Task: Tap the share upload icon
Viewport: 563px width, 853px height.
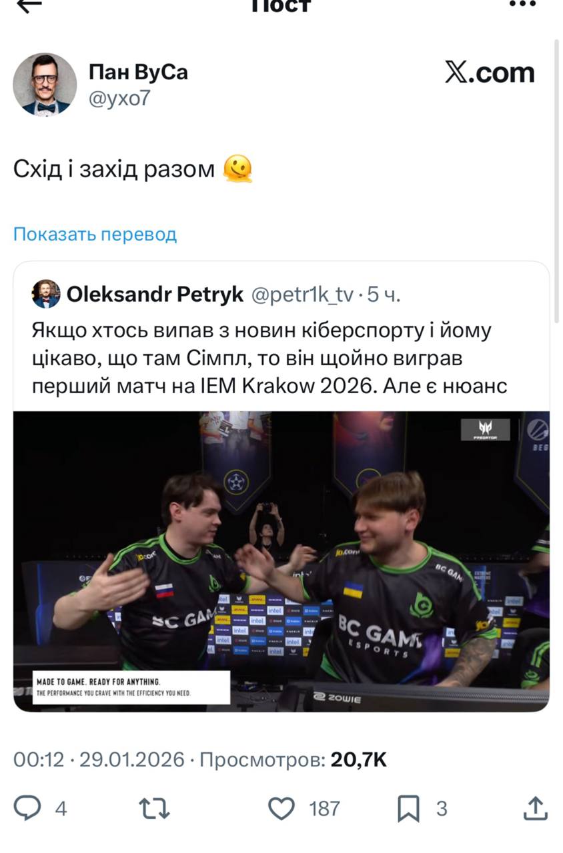Action: [535, 808]
